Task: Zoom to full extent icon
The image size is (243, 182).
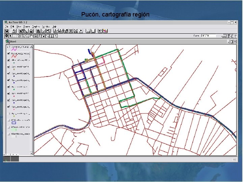Action: point(55,31)
